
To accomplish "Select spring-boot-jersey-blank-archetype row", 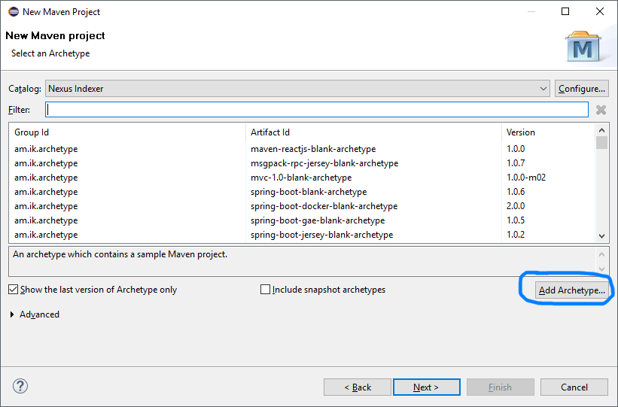I will pyautogui.click(x=302, y=235).
